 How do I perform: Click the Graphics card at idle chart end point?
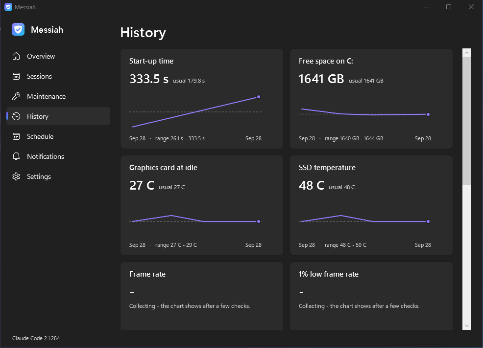[259, 221]
